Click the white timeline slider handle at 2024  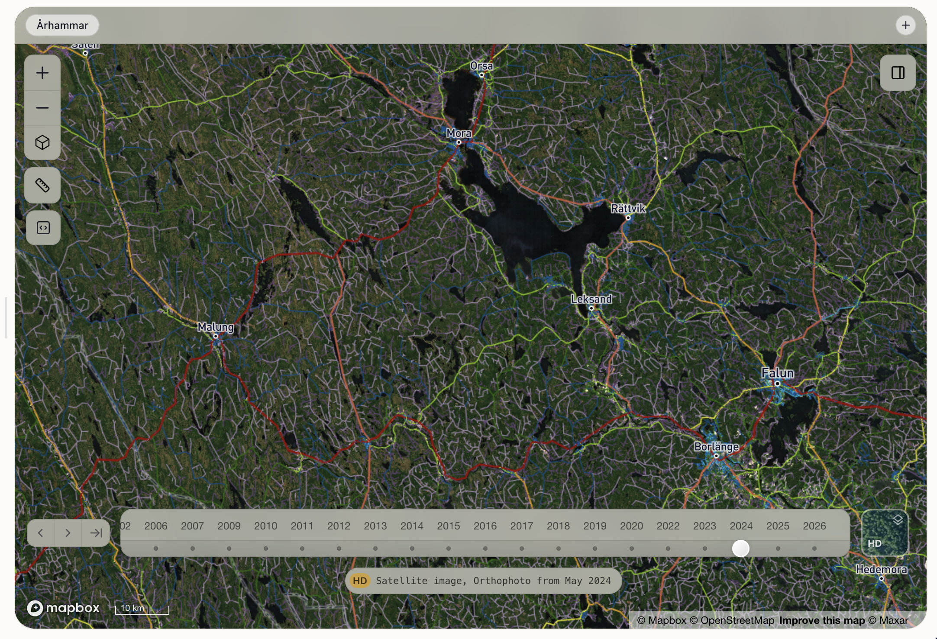point(740,549)
